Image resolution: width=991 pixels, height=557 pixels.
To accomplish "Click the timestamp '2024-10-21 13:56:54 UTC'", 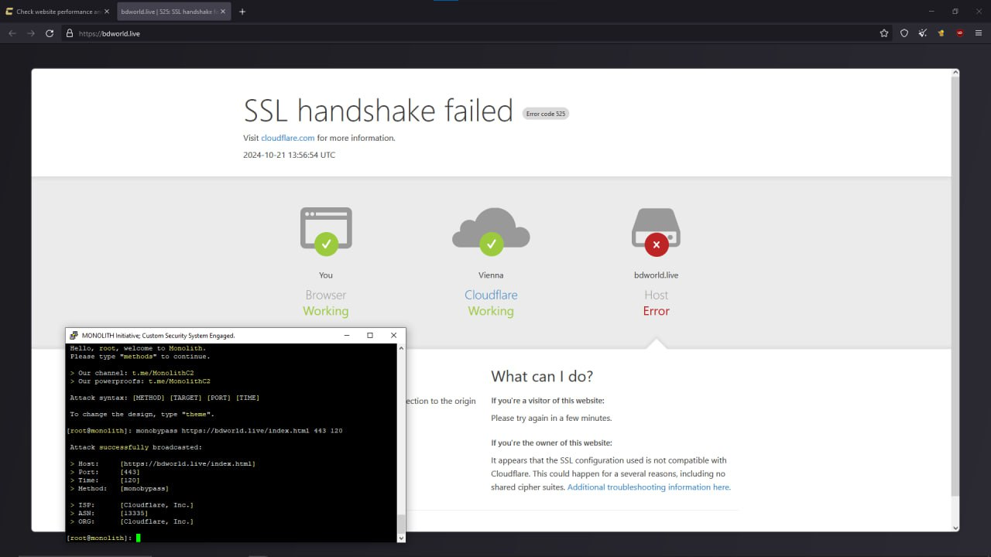I will [x=290, y=155].
